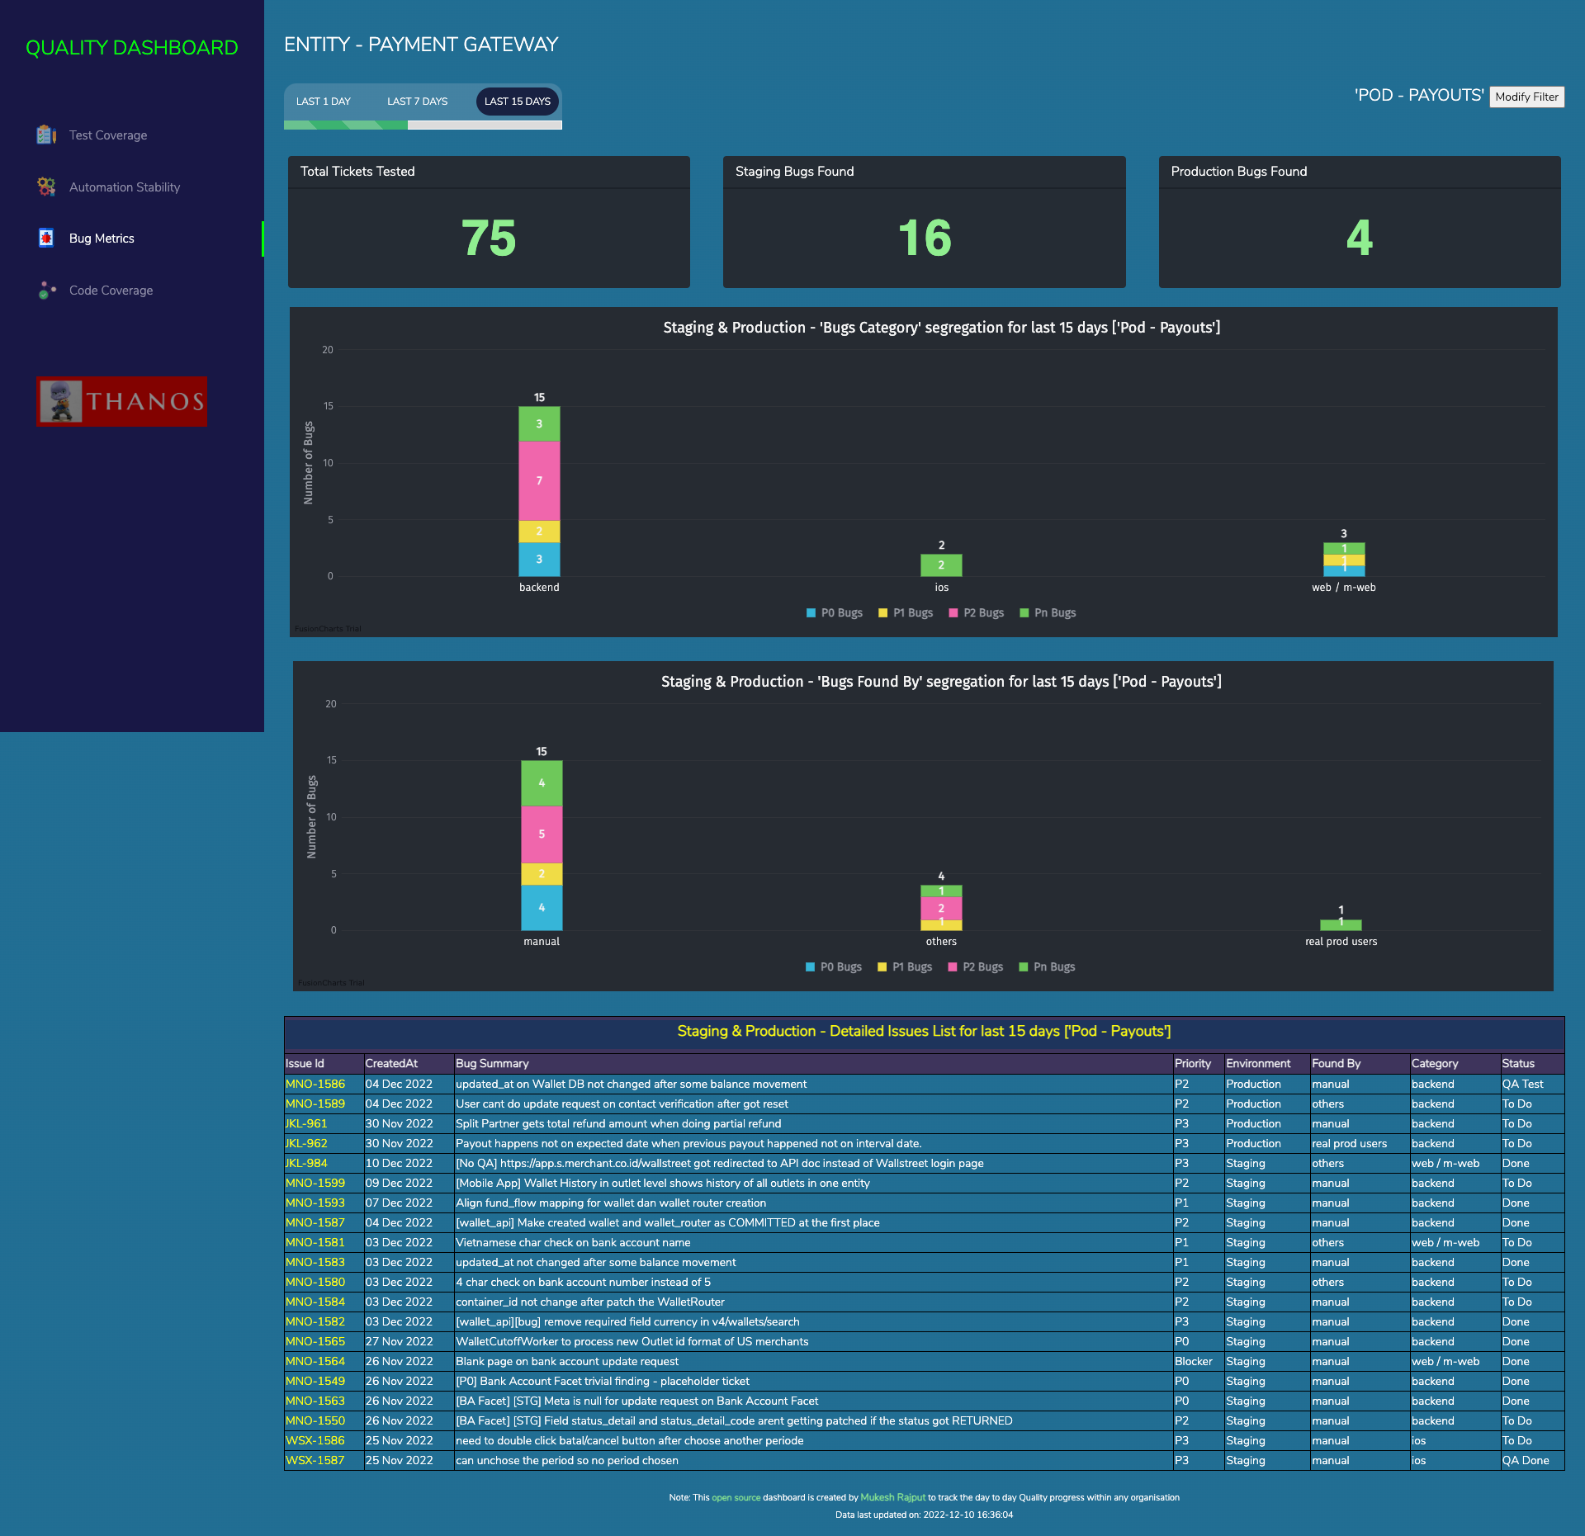Open issue JKL-984 link
The height and width of the screenshot is (1536, 1585).
306,1164
